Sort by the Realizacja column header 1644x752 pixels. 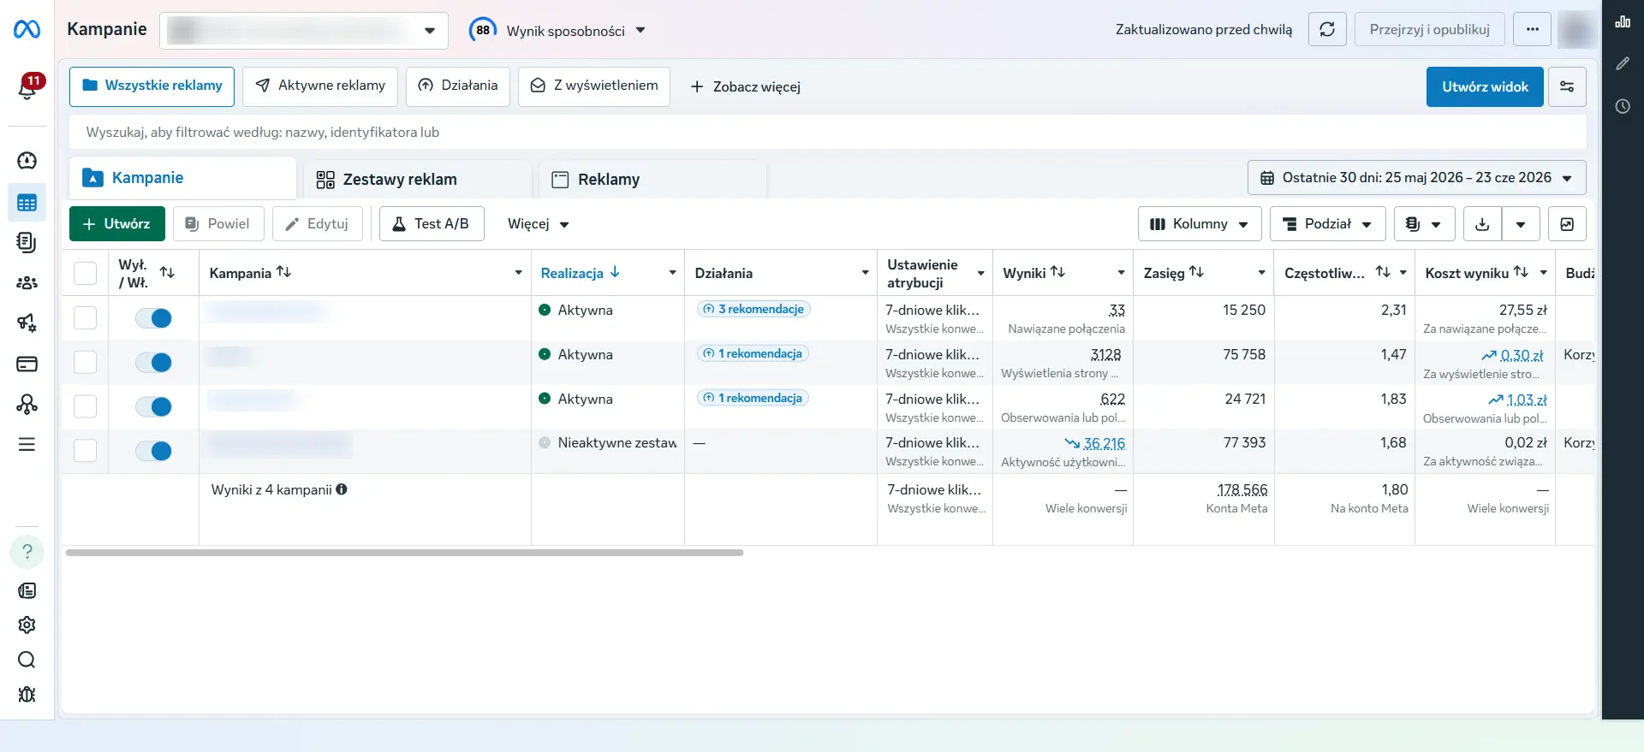(x=580, y=273)
